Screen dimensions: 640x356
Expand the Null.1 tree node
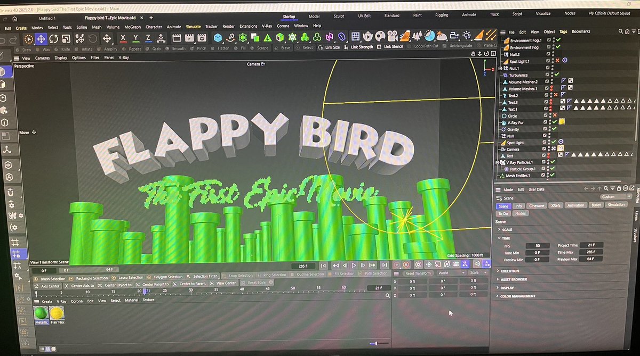pos(500,68)
